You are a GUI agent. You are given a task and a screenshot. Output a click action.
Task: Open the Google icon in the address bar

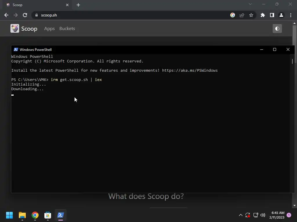233,15
